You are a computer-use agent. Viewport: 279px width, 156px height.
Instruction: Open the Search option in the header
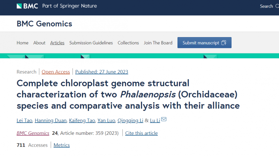click(266, 6)
